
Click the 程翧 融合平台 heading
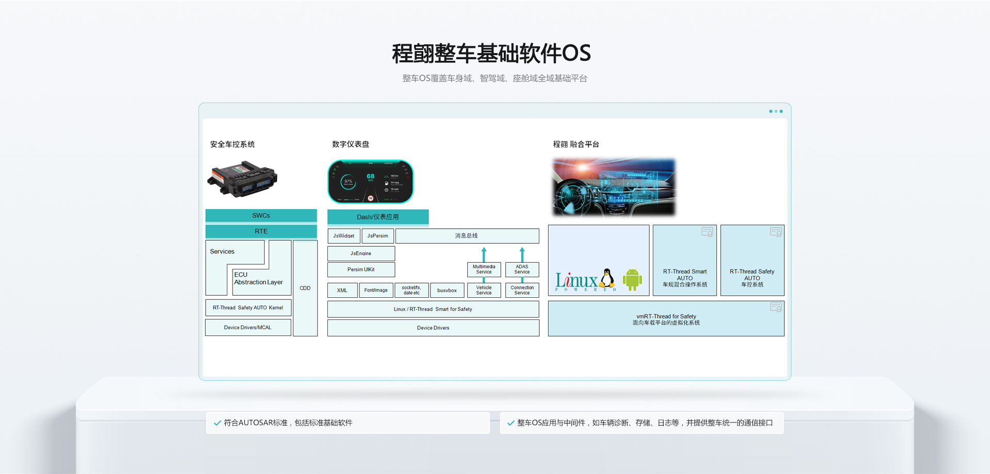click(576, 144)
